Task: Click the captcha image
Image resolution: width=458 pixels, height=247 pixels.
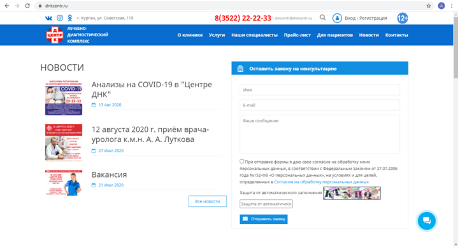Action: click(x=352, y=194)
